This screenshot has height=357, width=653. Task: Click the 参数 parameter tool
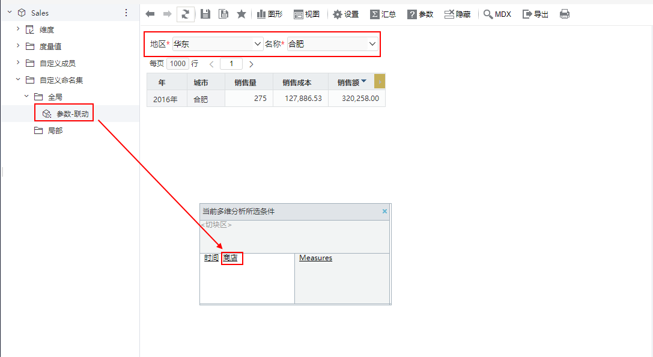(420, 14)
